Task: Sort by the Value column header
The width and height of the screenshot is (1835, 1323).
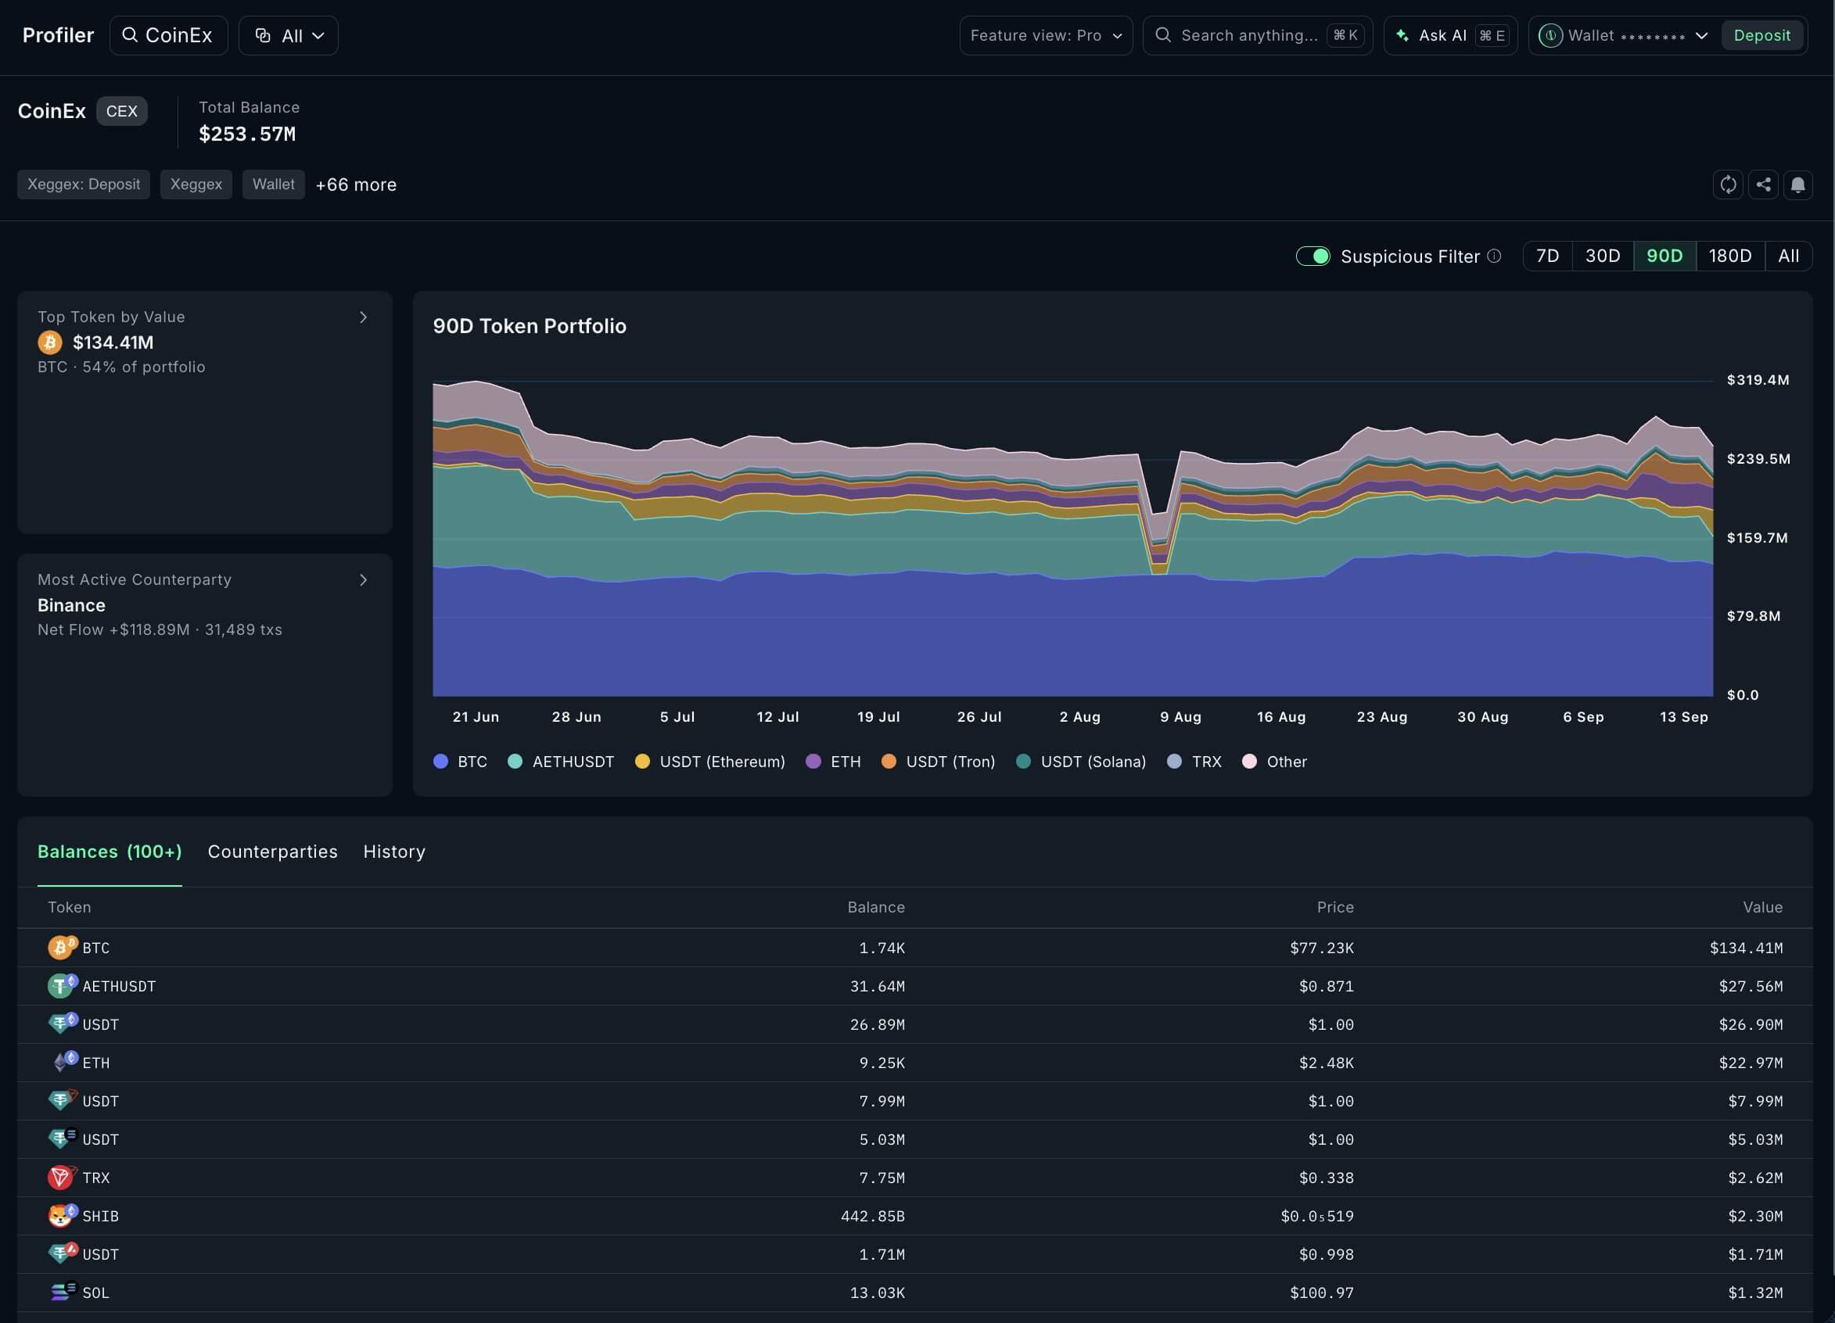Action: [1762, 907]
